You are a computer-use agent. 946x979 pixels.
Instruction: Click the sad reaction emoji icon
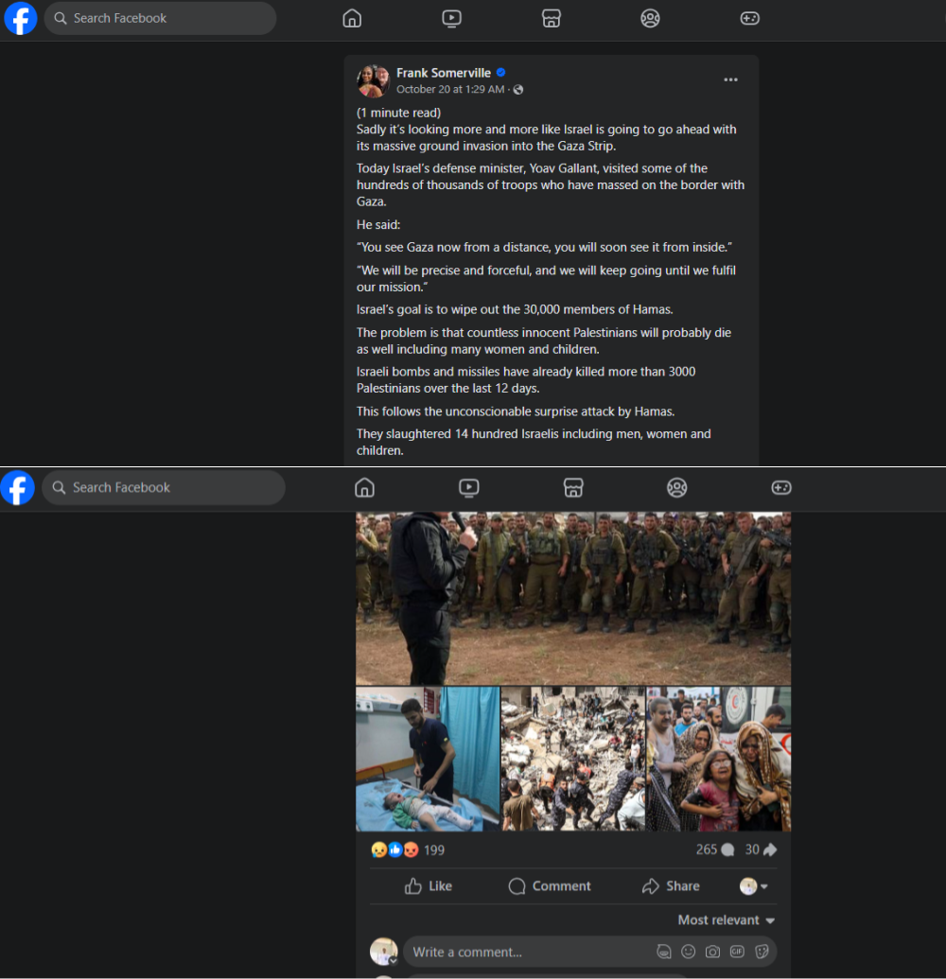[379, 849]
